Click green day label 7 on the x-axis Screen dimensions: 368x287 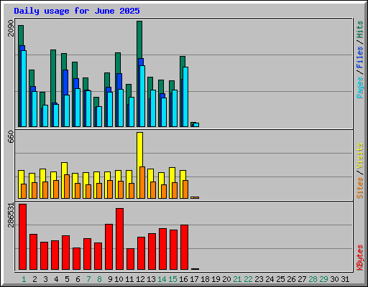[x=88, y=279]
